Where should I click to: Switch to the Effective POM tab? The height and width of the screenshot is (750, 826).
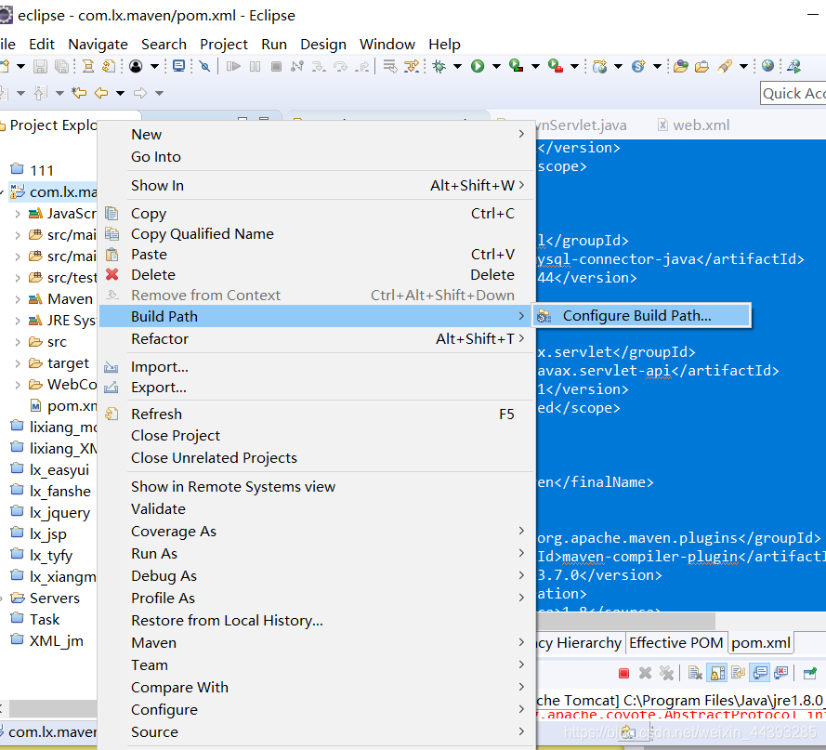point(675,643)
